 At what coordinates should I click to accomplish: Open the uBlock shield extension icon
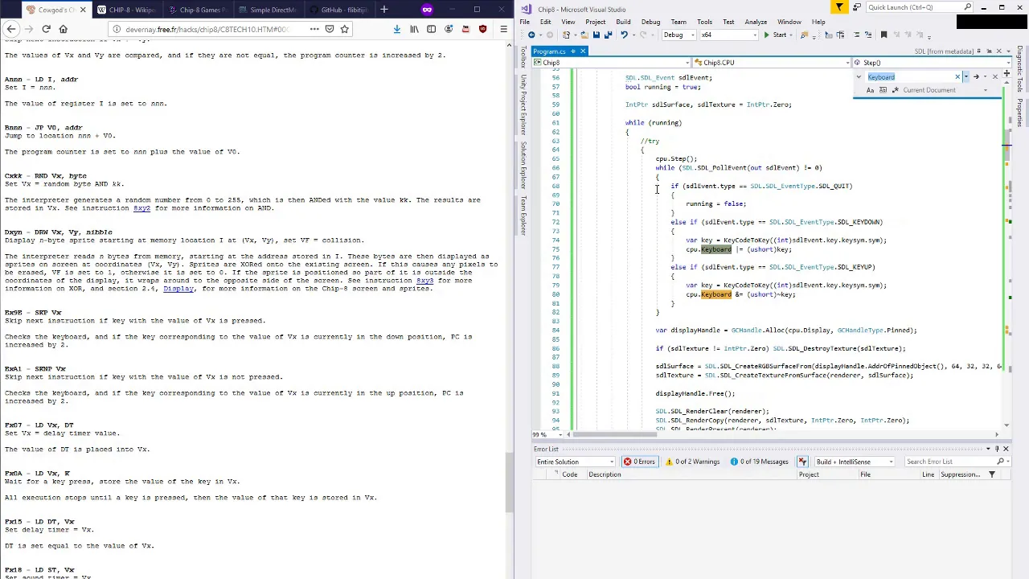coord(482,29)
